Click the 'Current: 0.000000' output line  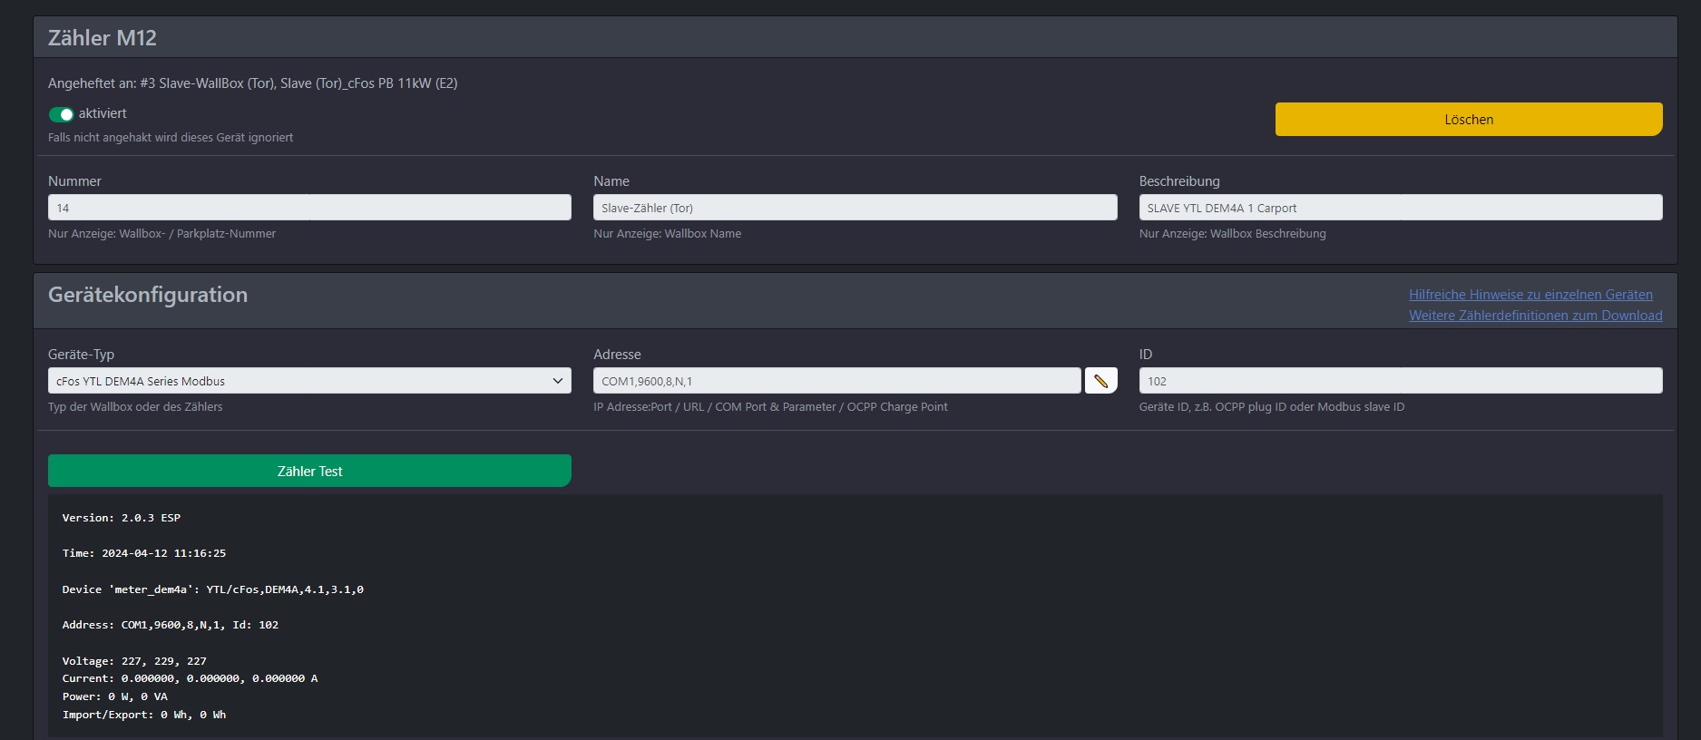click(x=190, y=678)
